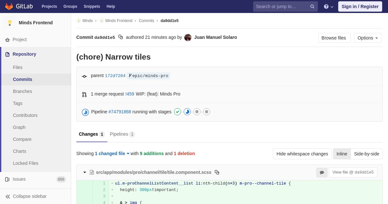Switch diff view to Inline
Screen dimensions: 388x204
(x=342, y=154)
